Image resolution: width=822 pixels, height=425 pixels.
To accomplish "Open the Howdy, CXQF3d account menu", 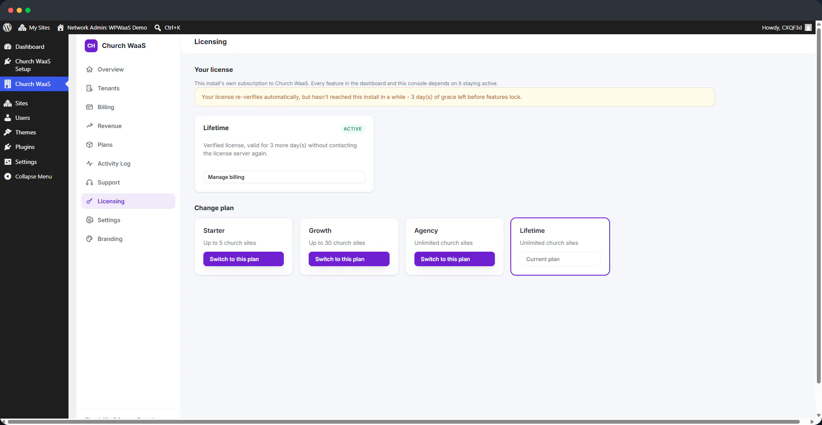I will 786,27.
